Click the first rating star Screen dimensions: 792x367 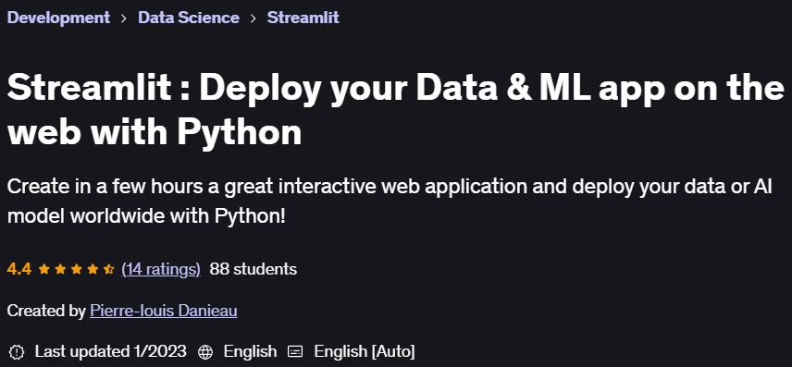pos(43,269)
